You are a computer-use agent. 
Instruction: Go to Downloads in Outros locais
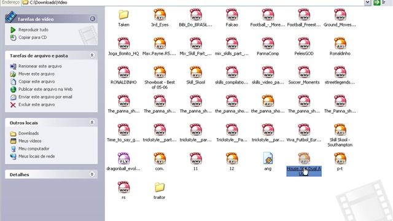29,133
